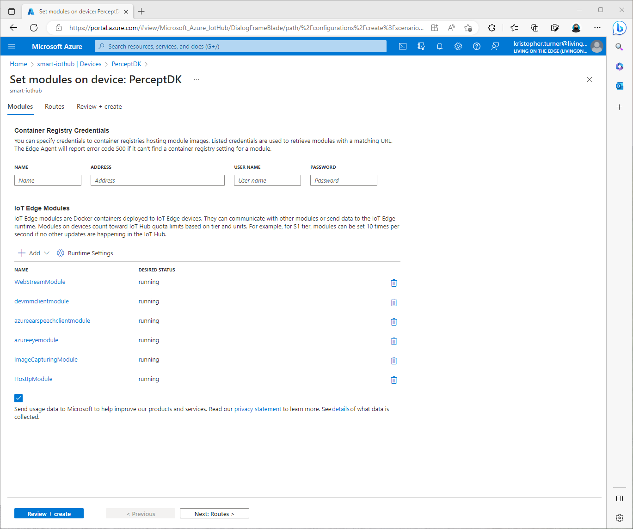Delete the azureeyemodule entry
633x529 pixels.
coord(394,341)
